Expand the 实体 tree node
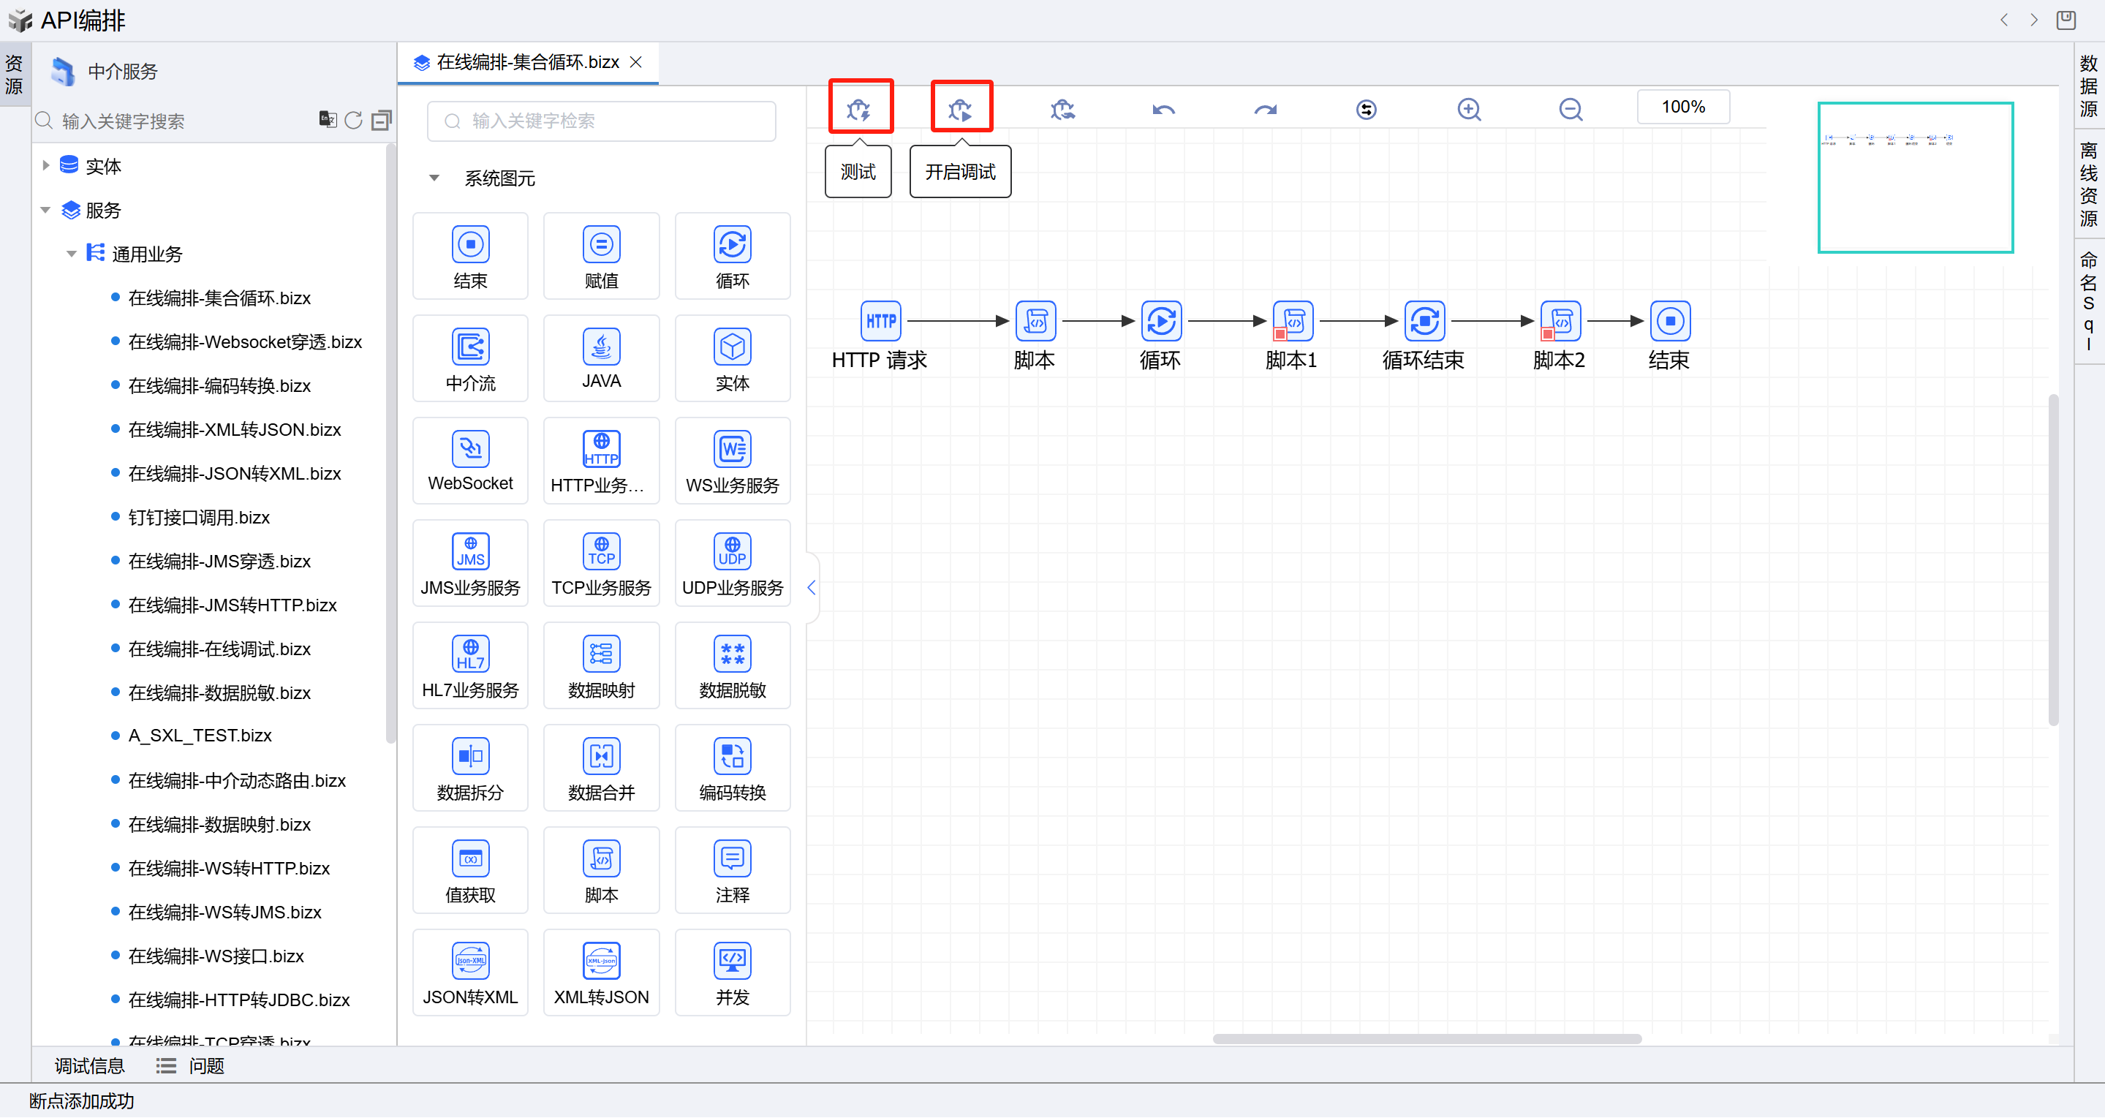Screen dimensions: 2105x1118 [46, 165]
